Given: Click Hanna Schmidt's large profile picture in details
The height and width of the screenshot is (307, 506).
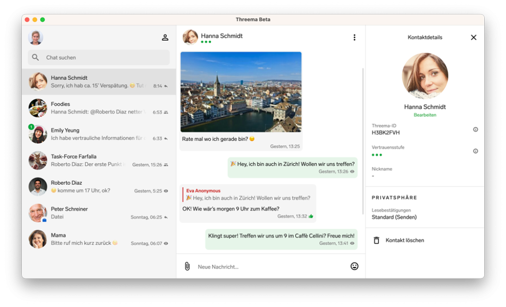Looking at the screenshot, I should [x=425, y=76].
